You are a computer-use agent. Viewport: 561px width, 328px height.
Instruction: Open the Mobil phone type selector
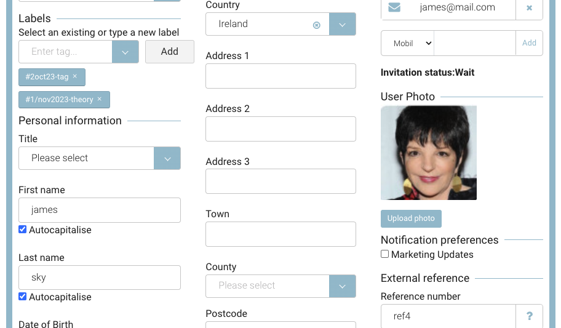click(x=408, y=43)
